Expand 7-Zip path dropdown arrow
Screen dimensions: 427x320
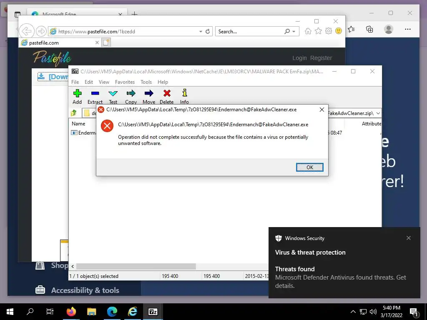click(378, 113)
